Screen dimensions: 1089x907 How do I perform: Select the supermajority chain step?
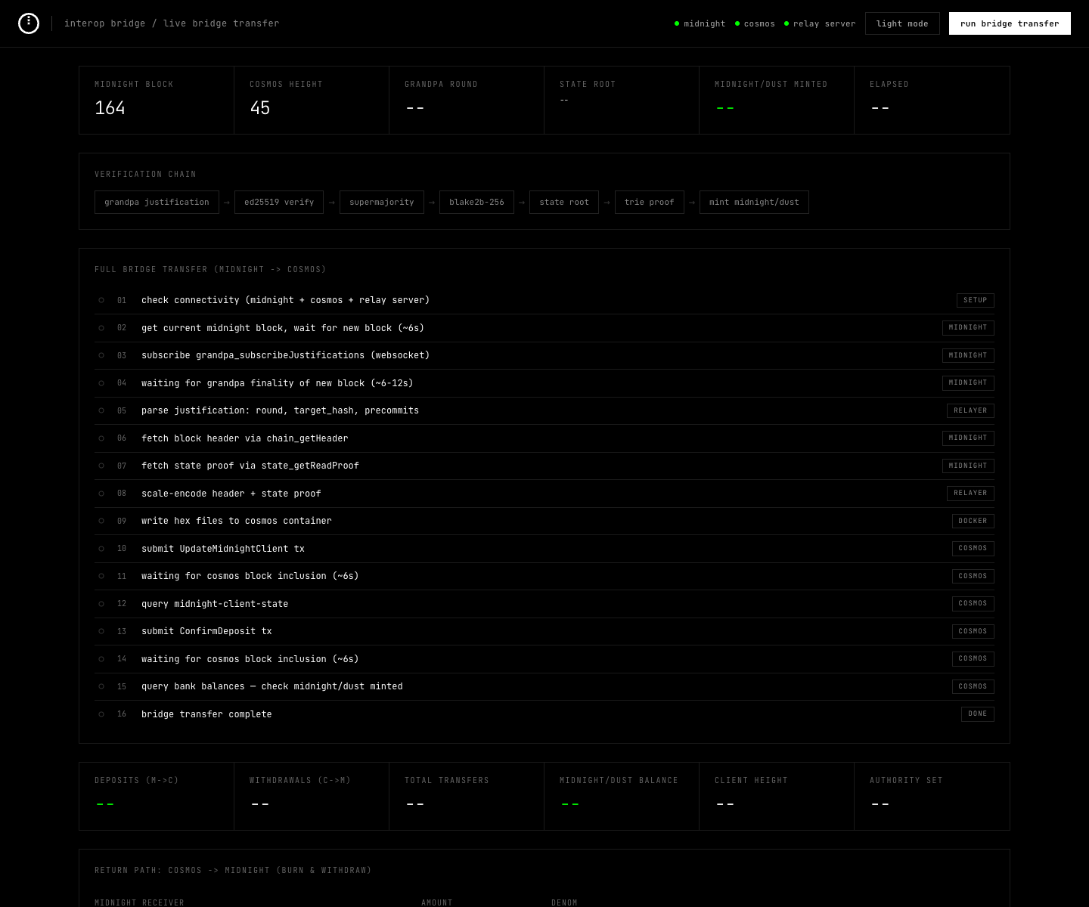tap(382, 203)
